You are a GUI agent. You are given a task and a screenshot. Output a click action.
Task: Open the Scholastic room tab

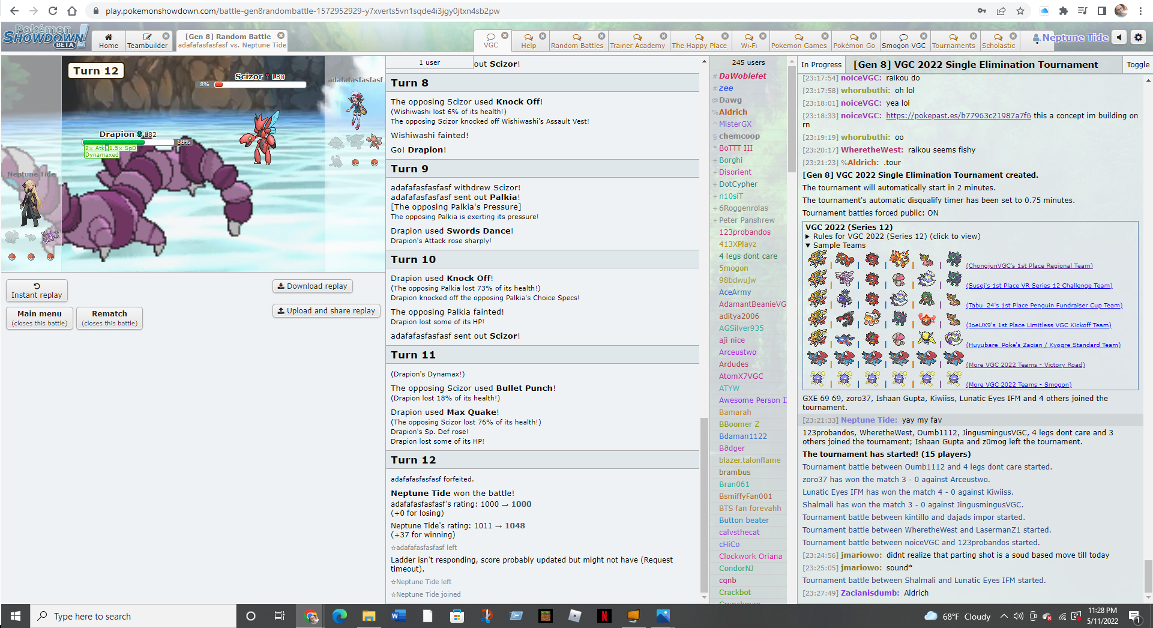click(x=998, y=41)
